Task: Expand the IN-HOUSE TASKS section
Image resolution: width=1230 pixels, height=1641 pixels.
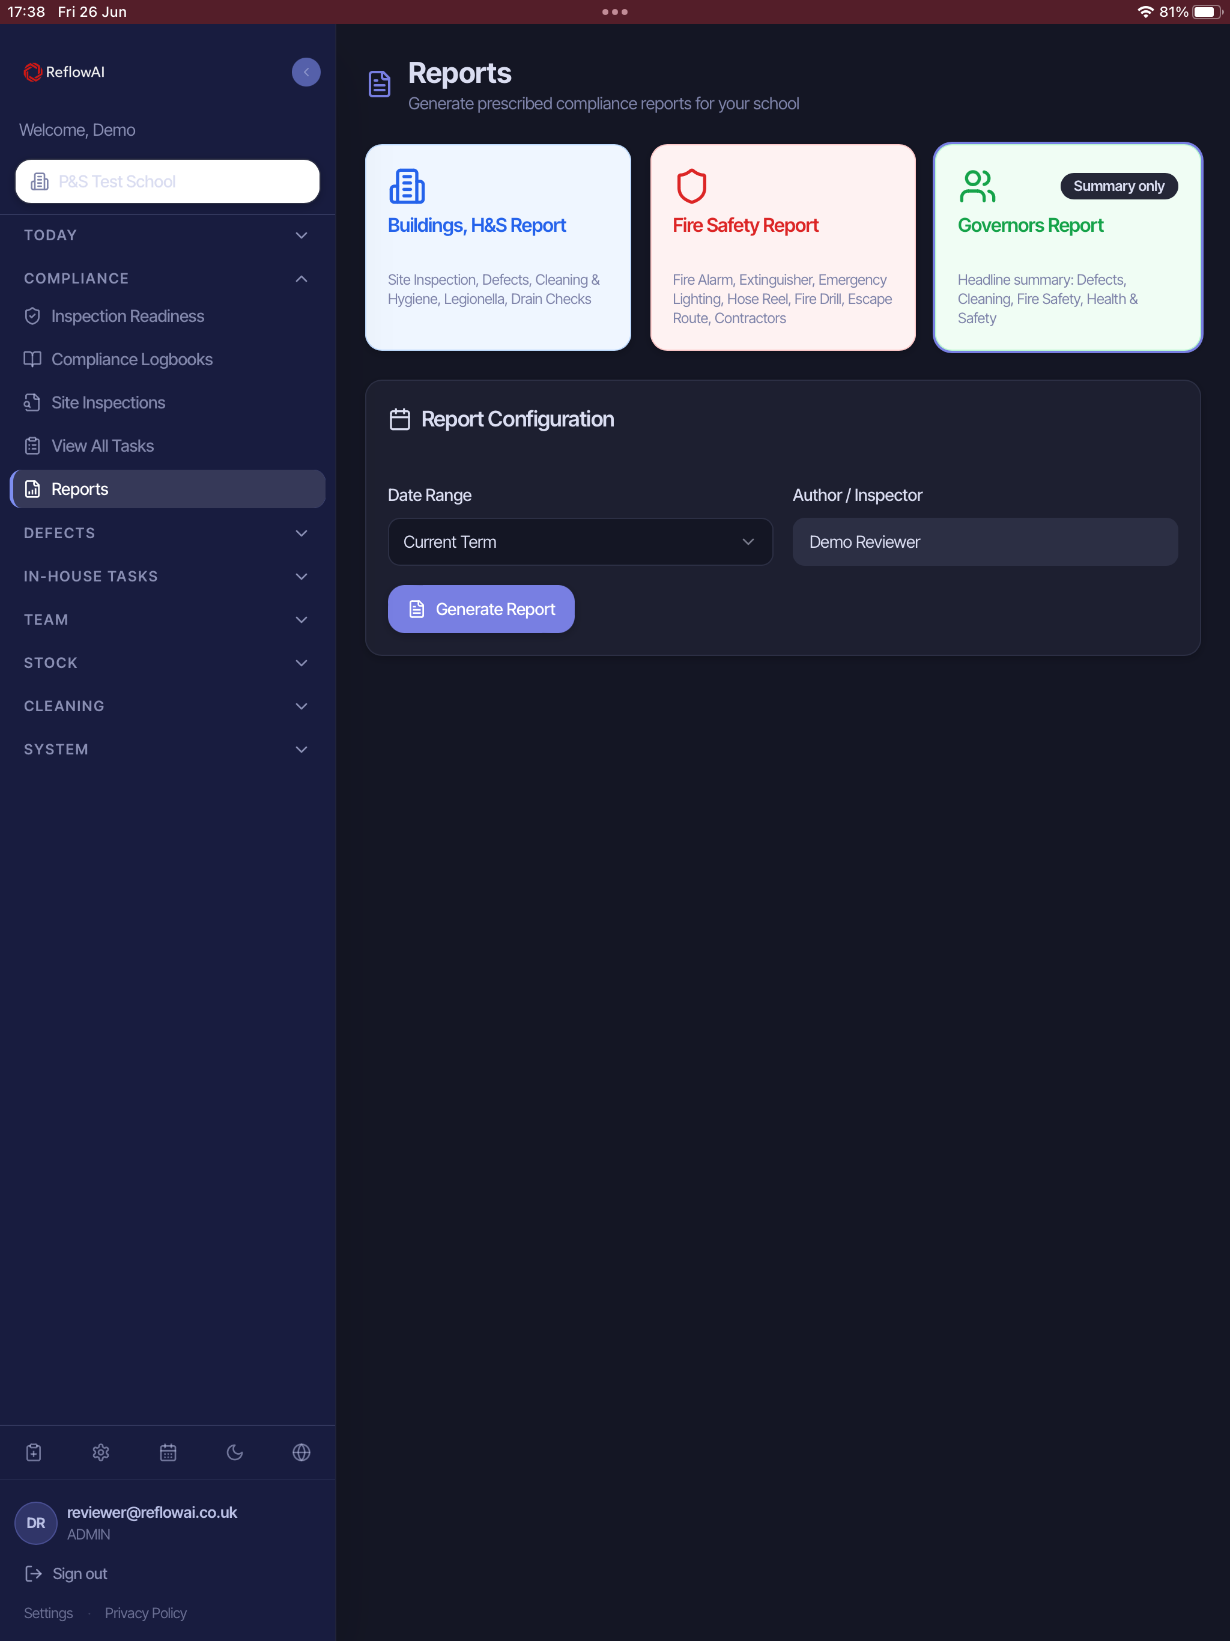Action: [168, 577]
